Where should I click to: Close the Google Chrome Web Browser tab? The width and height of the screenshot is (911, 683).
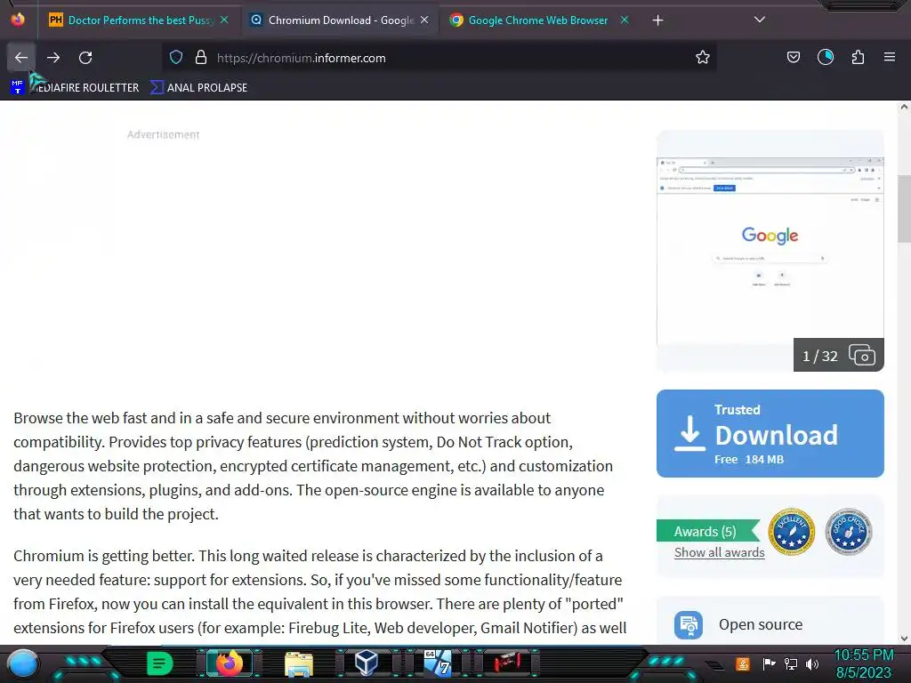625,20
